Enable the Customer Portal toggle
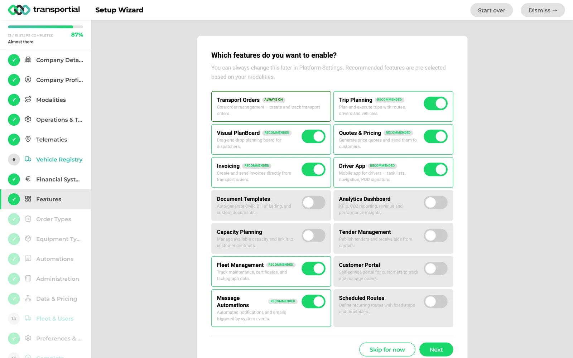The height and width of the screenshot is (358, 573). (435, 268)
